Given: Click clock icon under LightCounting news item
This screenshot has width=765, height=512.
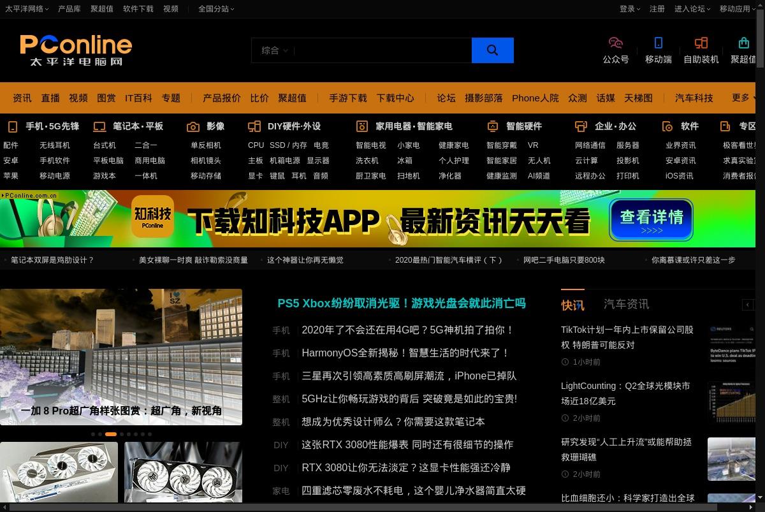Looking at the screenshot, I should pyautogui.click(x=565, y=418).
